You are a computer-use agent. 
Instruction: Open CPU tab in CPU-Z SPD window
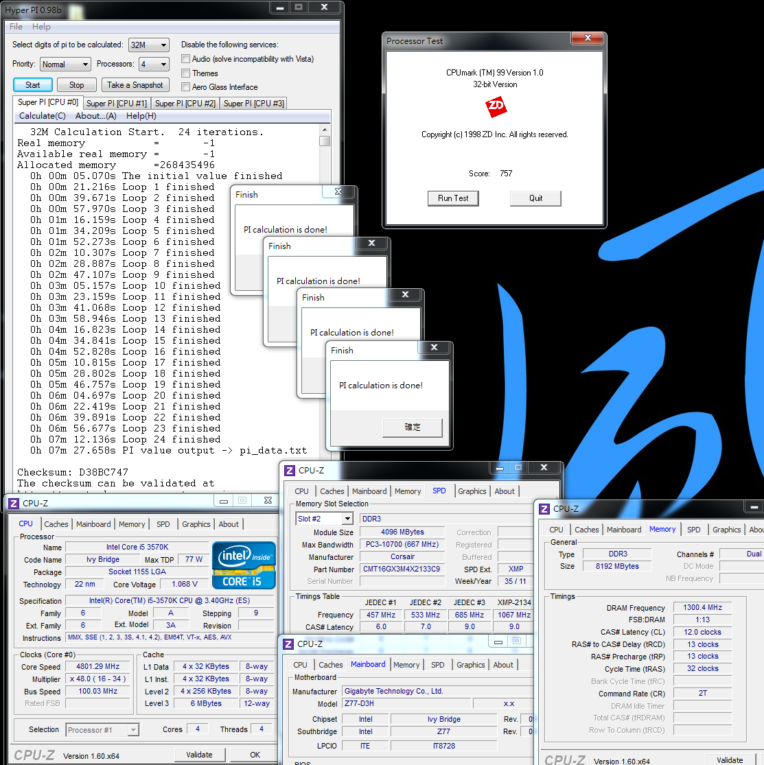[302, 491]
